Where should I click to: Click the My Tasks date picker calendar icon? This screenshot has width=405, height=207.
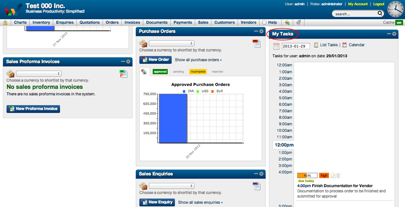click(276, 46)
